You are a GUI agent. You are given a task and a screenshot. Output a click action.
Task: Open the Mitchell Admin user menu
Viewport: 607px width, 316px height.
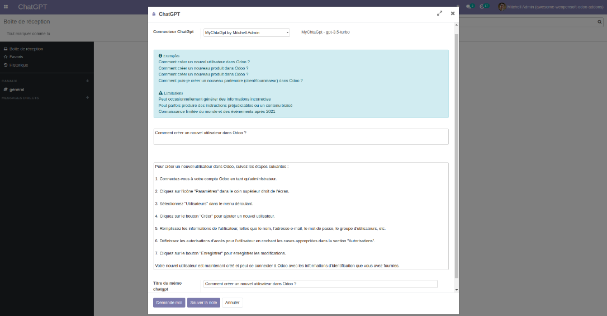551,7
